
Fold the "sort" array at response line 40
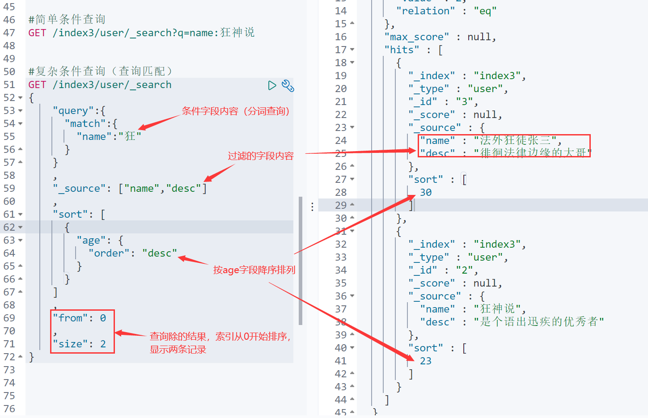pyautogui.click(x=352, y=348)
